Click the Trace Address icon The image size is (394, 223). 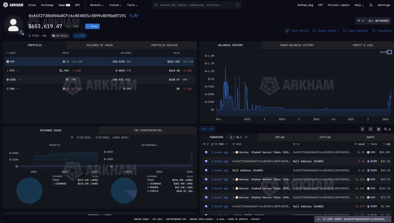point(345,31)
